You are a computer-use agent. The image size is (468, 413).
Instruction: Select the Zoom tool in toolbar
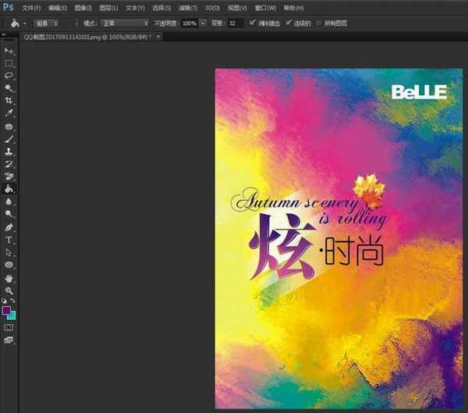coord(9,290)
